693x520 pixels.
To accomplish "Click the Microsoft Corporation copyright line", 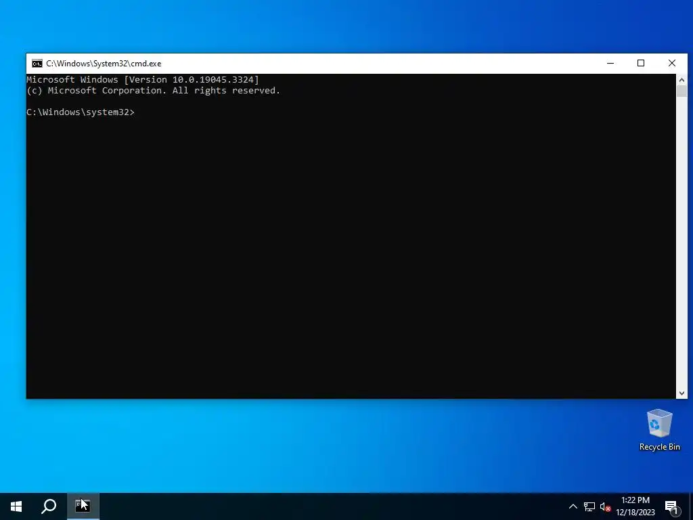I will (154, 91).
